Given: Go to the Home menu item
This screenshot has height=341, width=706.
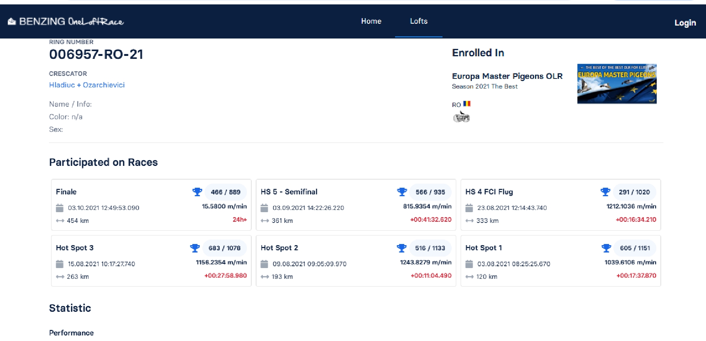Looking at the screenshot, I should [x=371, y=21].
